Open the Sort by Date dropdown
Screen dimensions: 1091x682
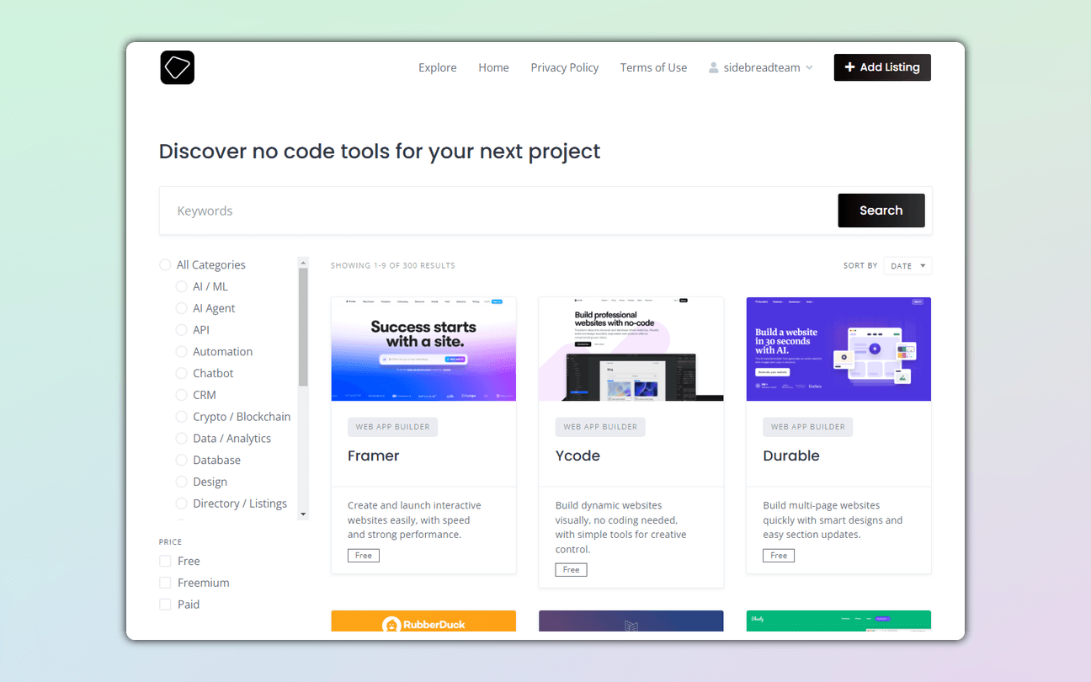pyautogui.click(x=907, y=265)
